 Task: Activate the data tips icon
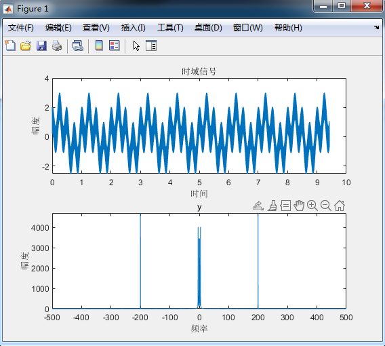[285, 206]
